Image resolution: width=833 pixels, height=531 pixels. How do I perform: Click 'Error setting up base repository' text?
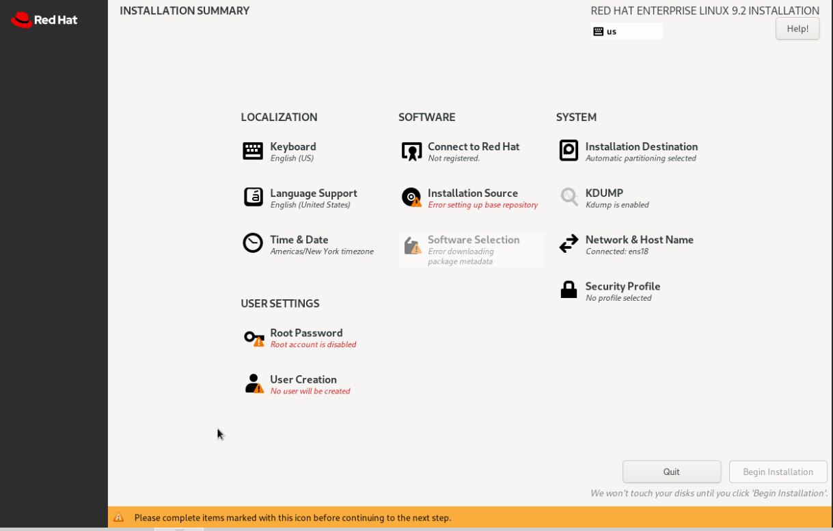[x=483, y=205]
